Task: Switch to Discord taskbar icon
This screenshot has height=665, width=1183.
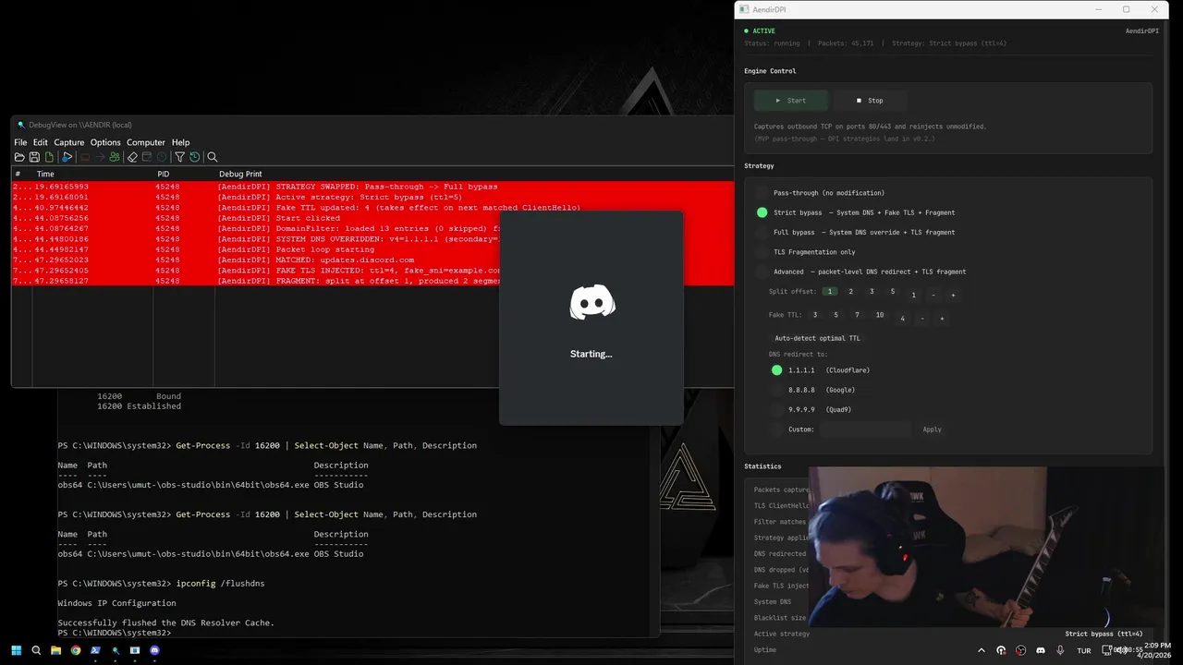Action: tap(154, 650)
